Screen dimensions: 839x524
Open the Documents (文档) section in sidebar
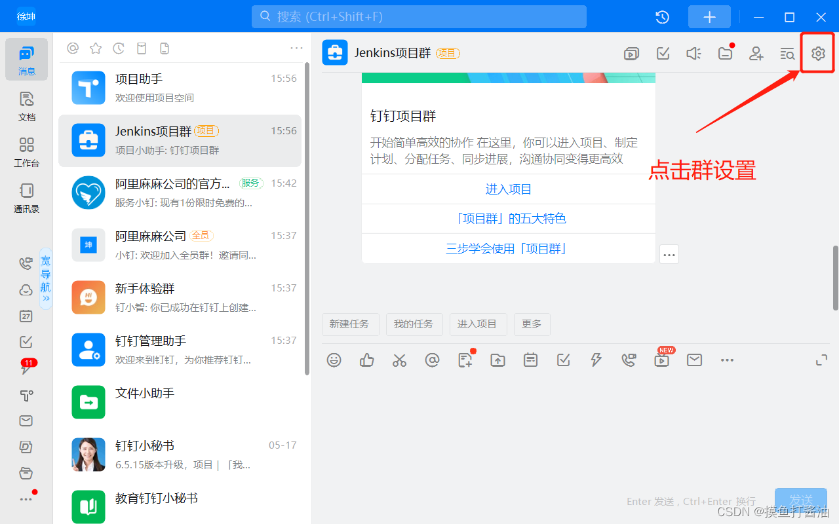(26, 106)
